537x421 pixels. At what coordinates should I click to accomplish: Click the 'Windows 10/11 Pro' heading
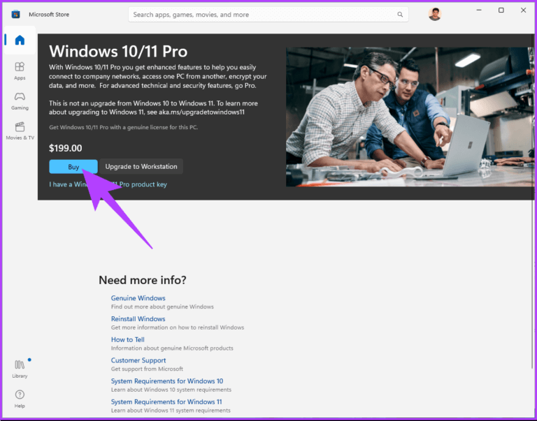118,51
